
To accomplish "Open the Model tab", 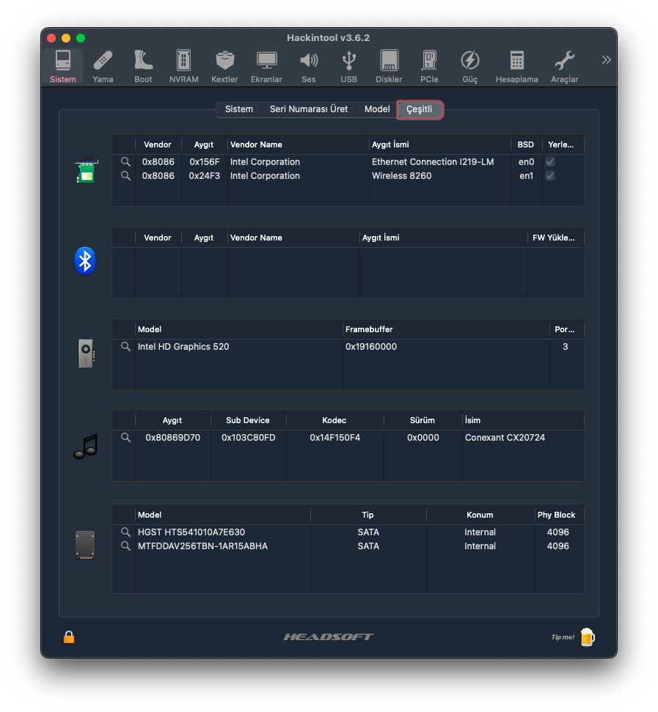I will click(x=377, y=109).
